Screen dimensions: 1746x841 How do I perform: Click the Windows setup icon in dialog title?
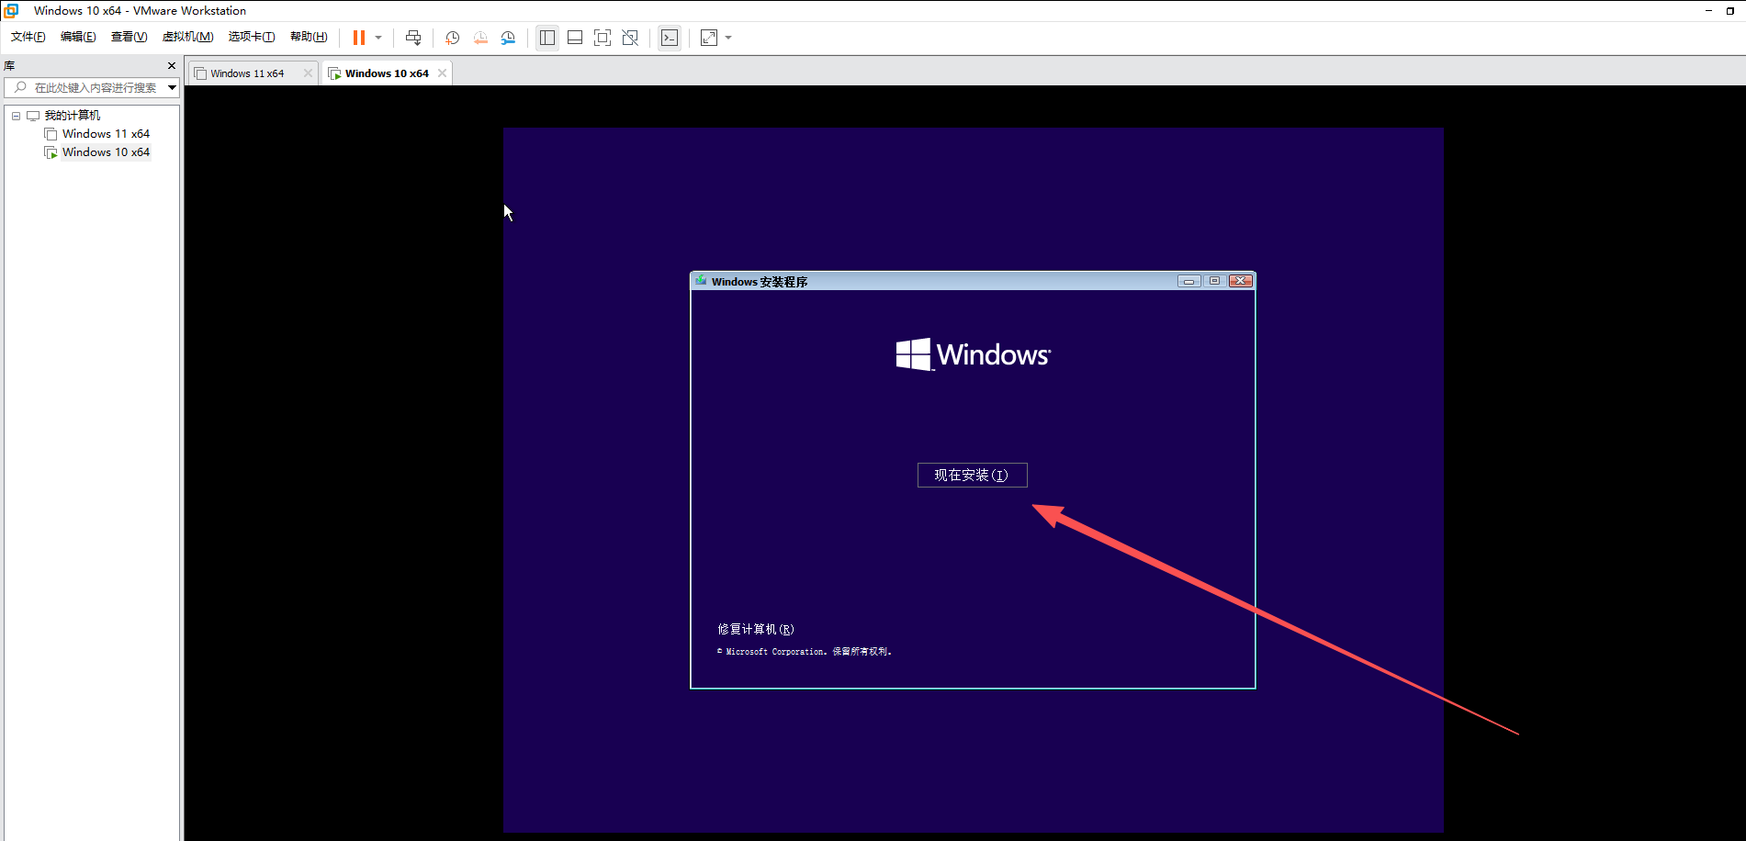click(x=701, y=281)
